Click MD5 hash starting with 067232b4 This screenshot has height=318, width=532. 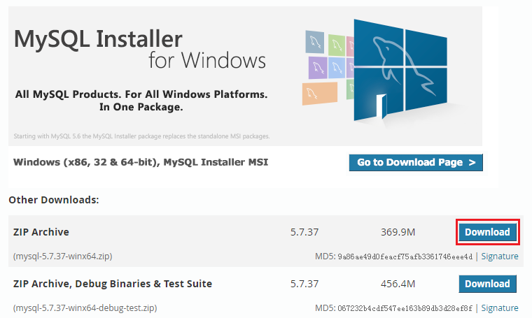pyautogui.click(x=405, y=308)
